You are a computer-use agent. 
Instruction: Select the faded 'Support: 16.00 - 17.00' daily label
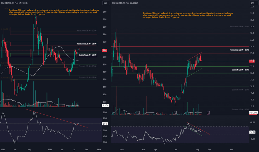tap(240, 109)
